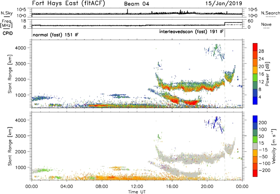Click the '28' power colorbar tick label
The image size is (280, 194).
click(x=261, y=51)
